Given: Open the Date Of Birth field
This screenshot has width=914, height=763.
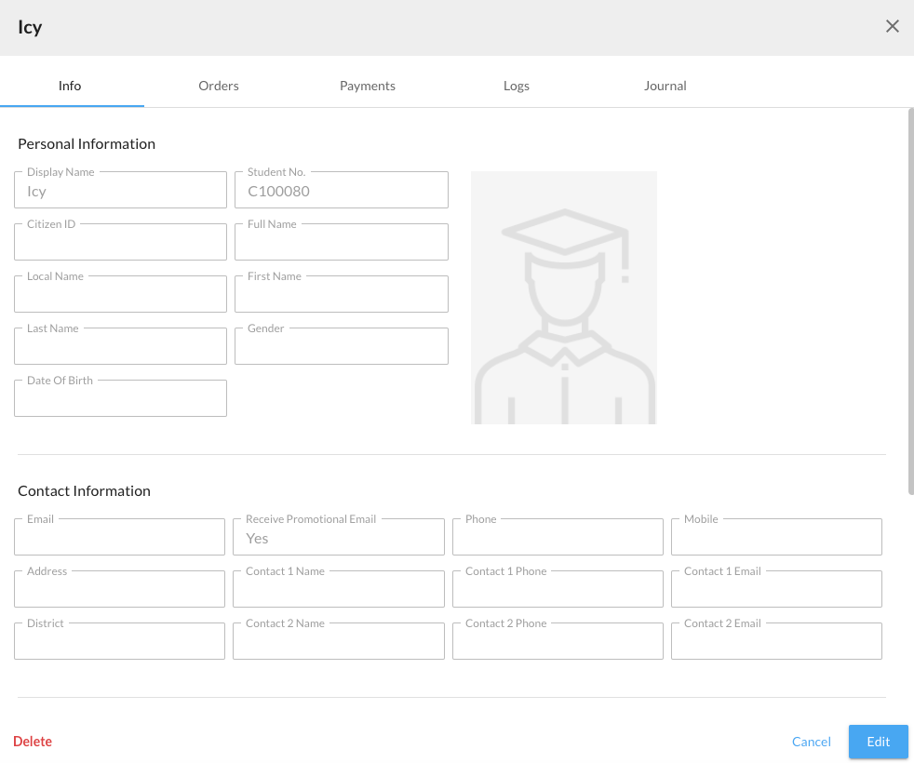Looking at the screenshot, I should [x=121, y=398].
